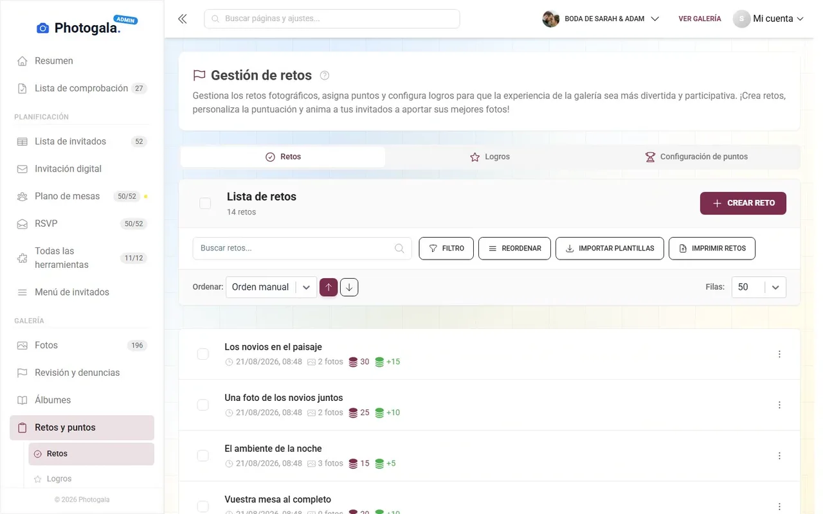This screenshot has height=514, width=823.
Task: Collapse sidebar with double-chevron icon
Action: coord(183,19)
